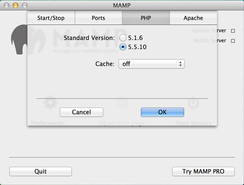Click the dimmed Open start page icon

click(x=122, y=103)
